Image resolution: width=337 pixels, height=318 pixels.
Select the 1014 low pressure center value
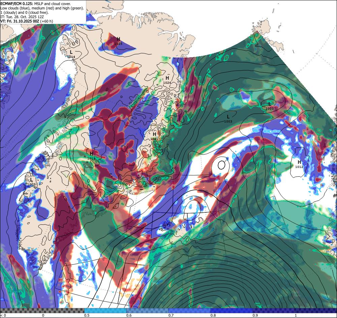(71, 57)
